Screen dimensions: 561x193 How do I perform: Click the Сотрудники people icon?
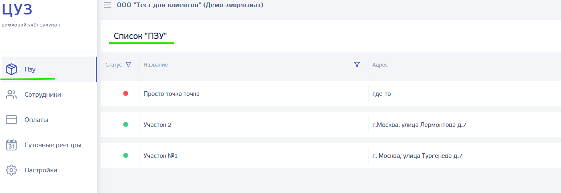pyautogui.click(x=11, y=95)
